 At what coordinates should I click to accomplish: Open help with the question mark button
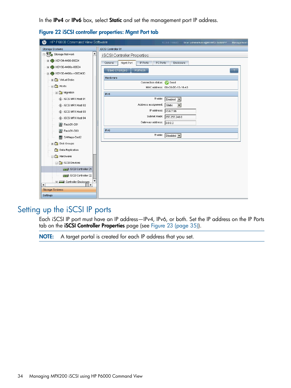tap(234, 71)
